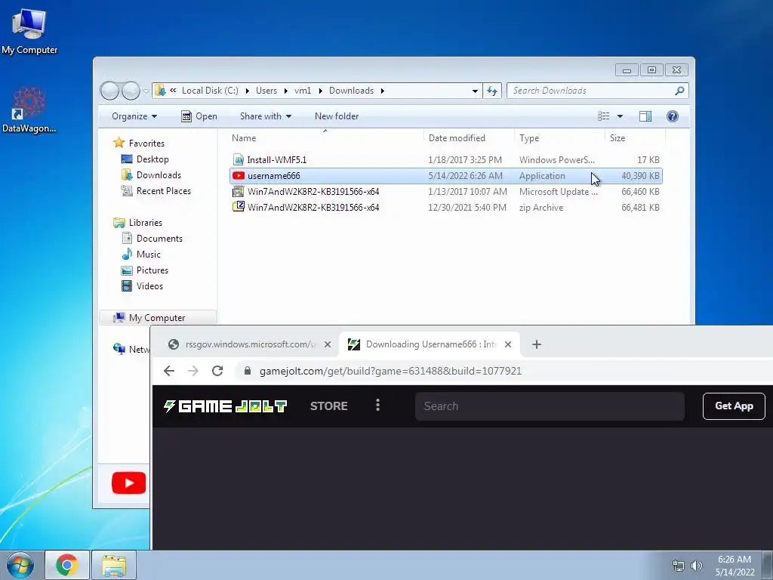The width and height of the screenshot is (773, 580).
Task: Toggle the preview pane
Action: tap(645, 116)
